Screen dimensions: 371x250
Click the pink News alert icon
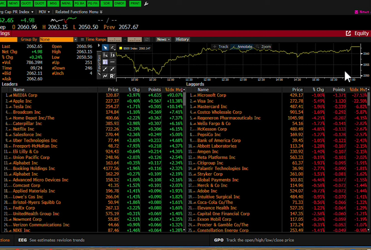(x=356, y=12)
